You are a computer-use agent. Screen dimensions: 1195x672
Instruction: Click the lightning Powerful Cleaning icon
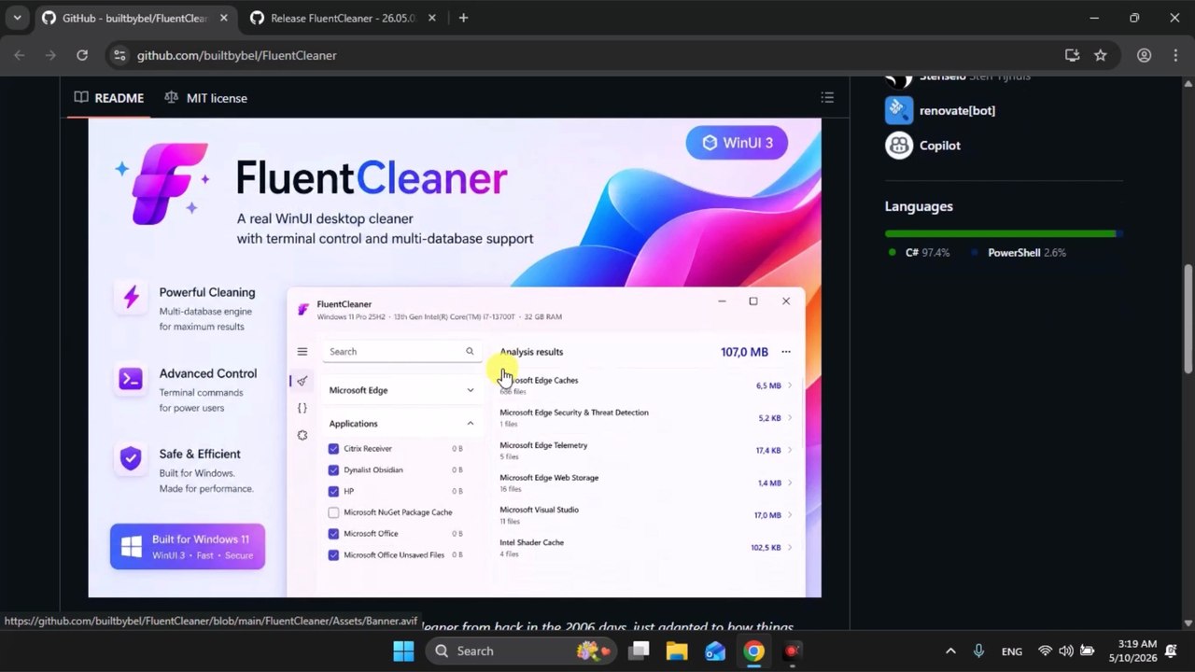click(x=131, y=298)
